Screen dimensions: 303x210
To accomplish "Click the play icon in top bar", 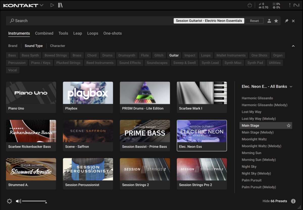I will coord(52,5).
